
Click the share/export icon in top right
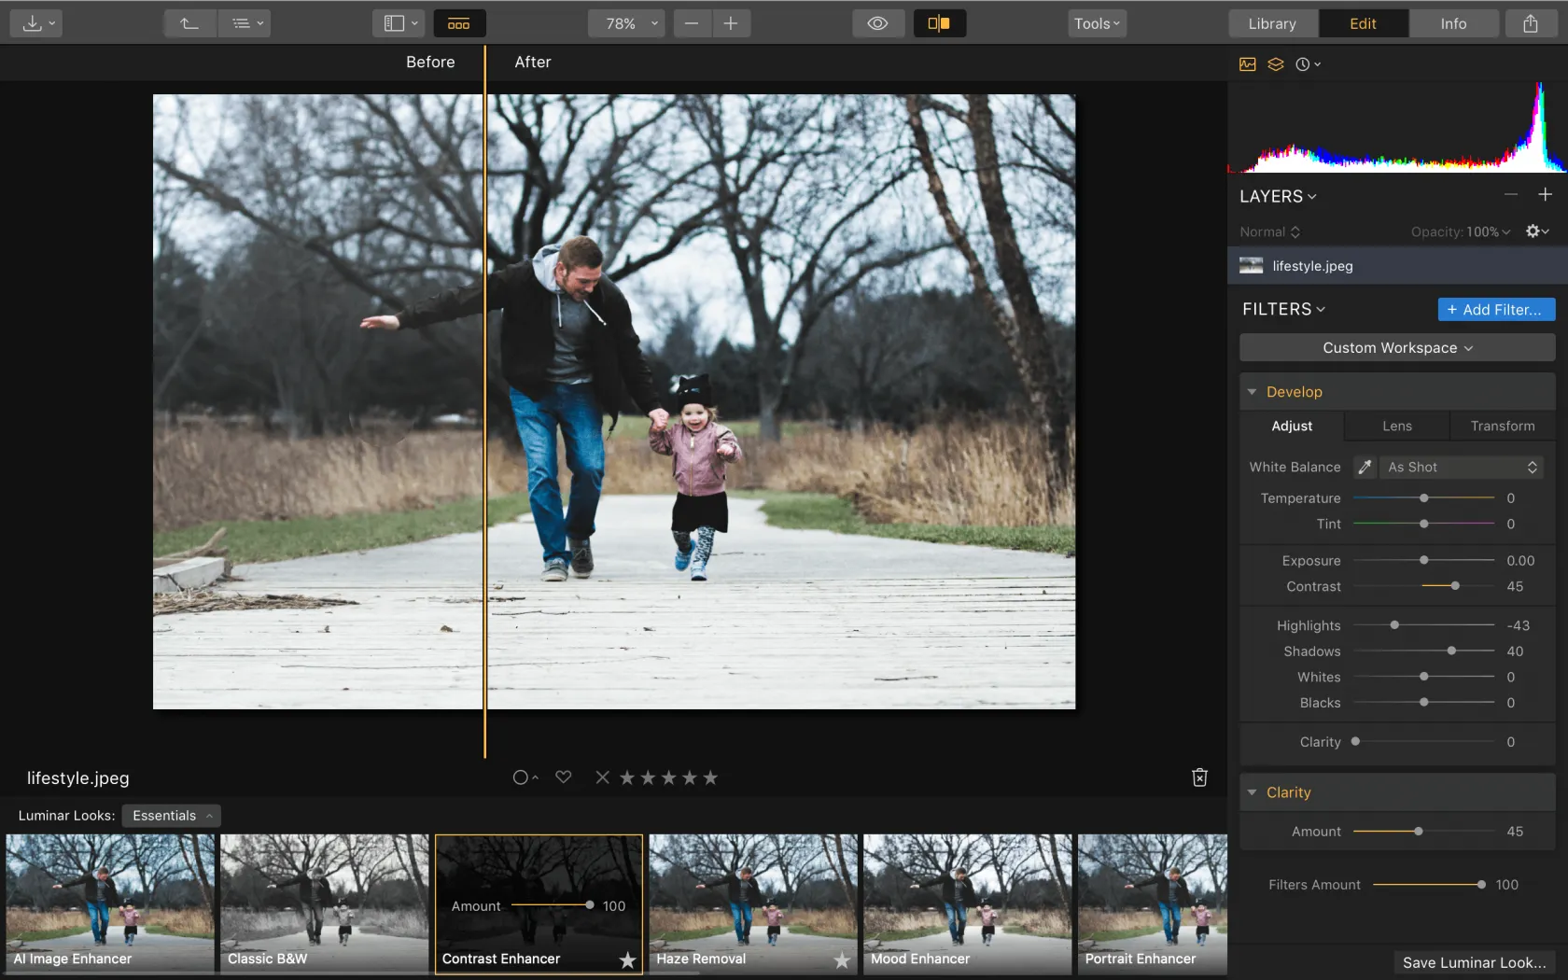coord(1531,23)
